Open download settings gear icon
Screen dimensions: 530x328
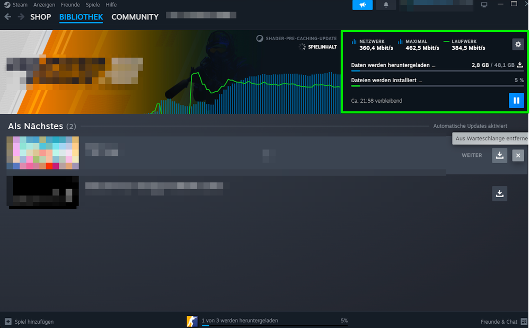[518, 45]
